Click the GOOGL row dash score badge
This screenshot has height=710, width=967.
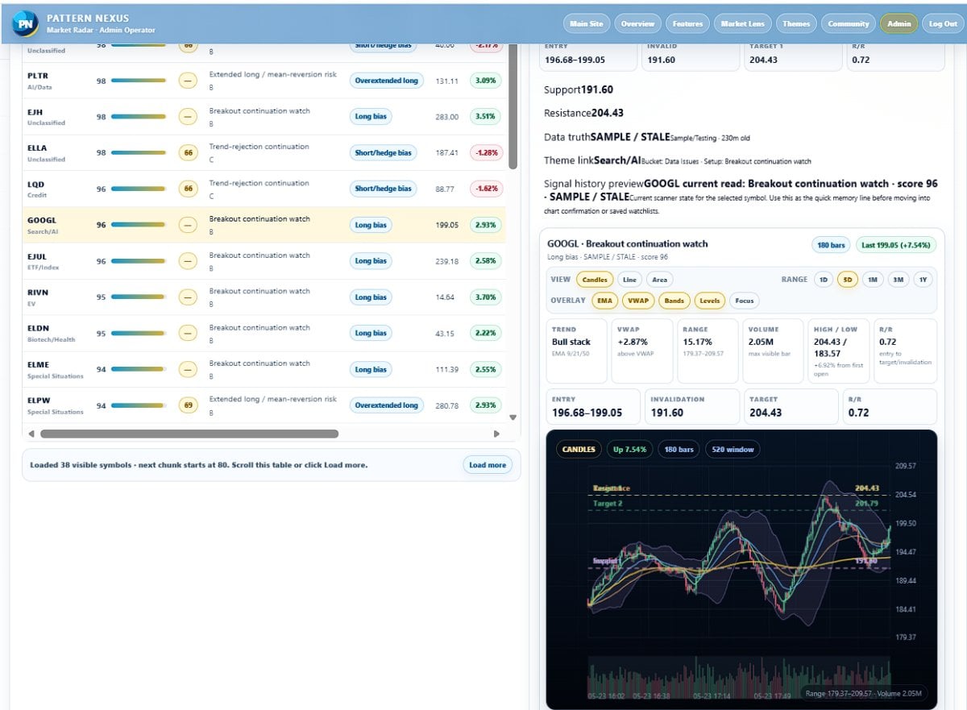[188, 225]
